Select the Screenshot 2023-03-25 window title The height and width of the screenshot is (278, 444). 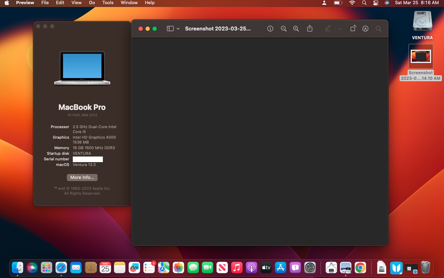pos(218,29)
